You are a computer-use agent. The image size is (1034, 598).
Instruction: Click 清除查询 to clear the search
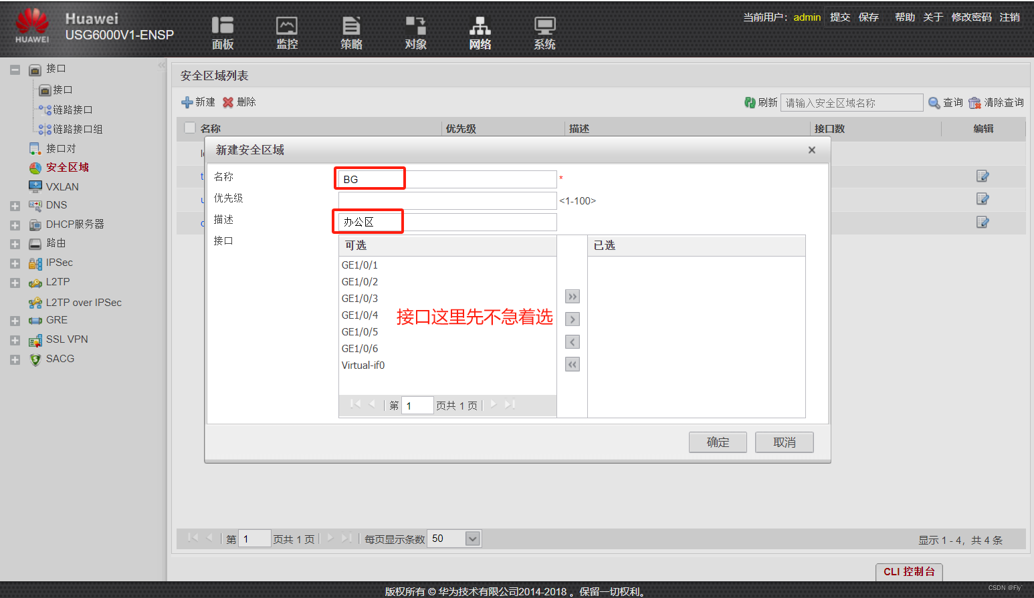996,102
